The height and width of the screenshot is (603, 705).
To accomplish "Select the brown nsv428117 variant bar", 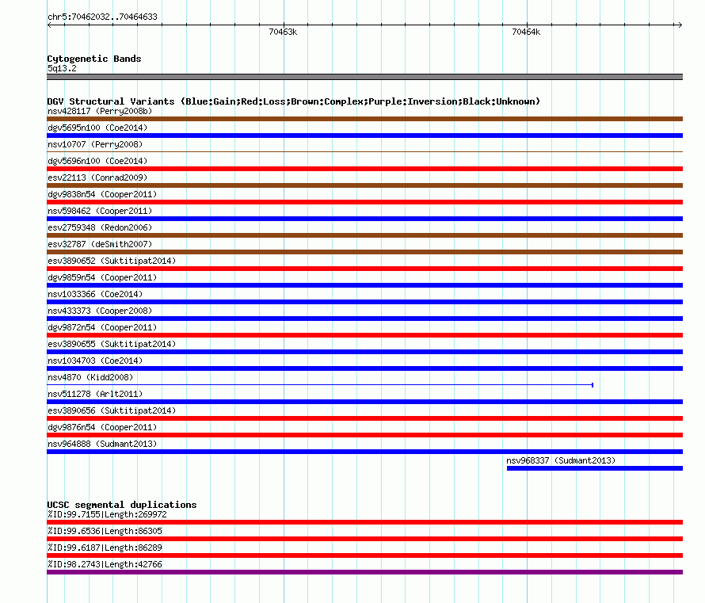I will (x=364, y=119).
